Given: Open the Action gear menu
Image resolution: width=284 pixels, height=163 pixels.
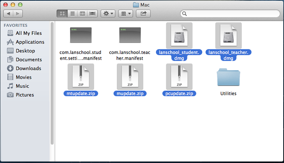Looking at the screenshot, I should click(108, 14).
